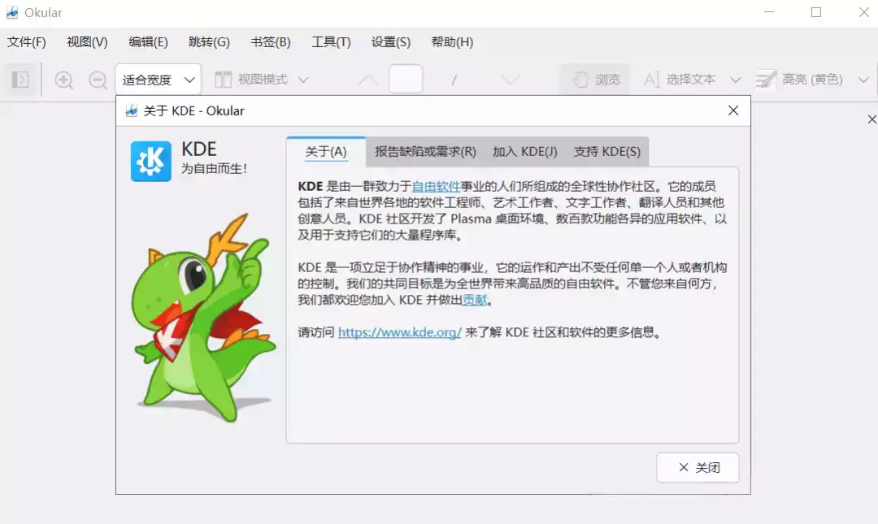Open the https://www.kde.org/ link
The image size is (878, 524).
point(400,332)
